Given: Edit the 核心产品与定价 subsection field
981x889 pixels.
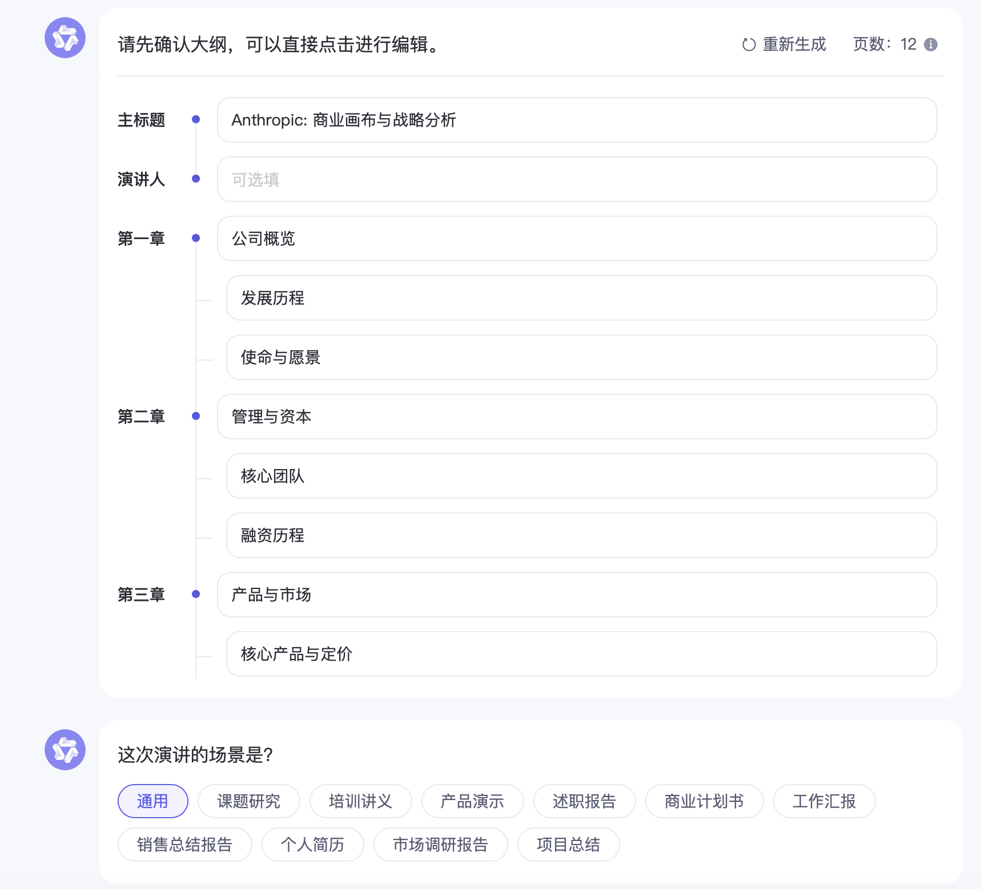Looking at the screenshot, I should click(x=581, y=654).
